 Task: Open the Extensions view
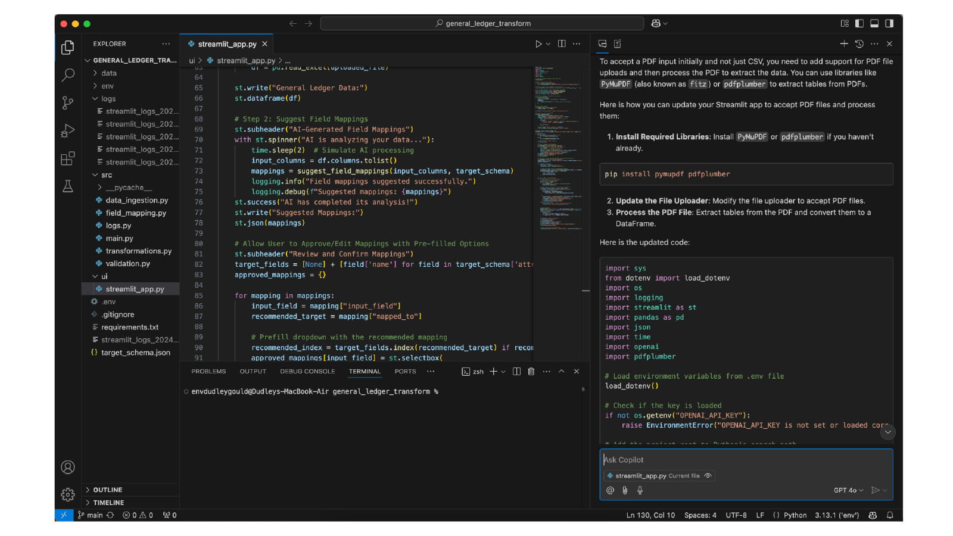pos(68,158)
